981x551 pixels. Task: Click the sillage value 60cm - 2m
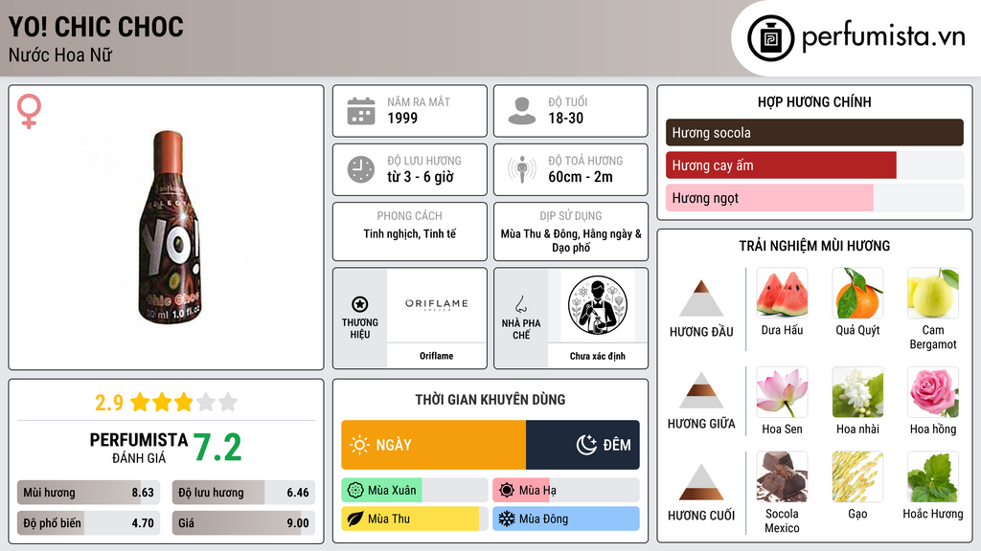pos(581,177)
